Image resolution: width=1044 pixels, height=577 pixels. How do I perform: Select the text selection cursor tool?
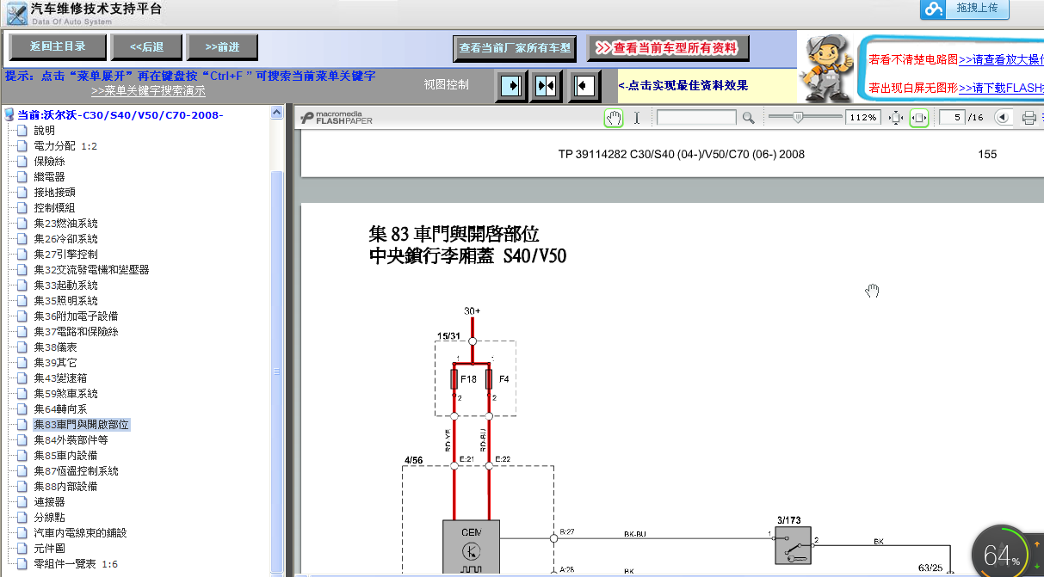click(x=637, y=118)
